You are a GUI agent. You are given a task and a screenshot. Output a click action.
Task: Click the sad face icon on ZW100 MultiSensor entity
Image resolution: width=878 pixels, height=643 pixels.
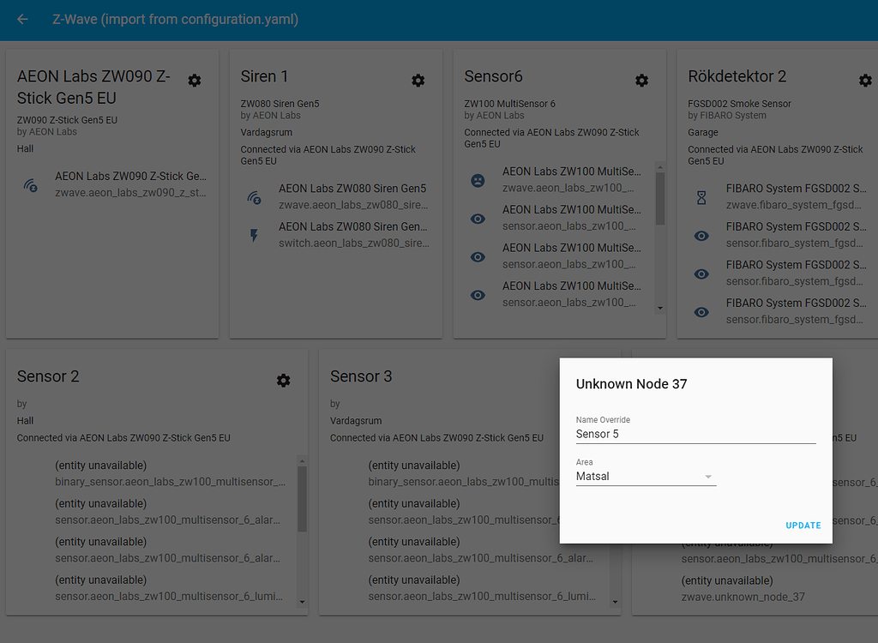coord(478,180)
